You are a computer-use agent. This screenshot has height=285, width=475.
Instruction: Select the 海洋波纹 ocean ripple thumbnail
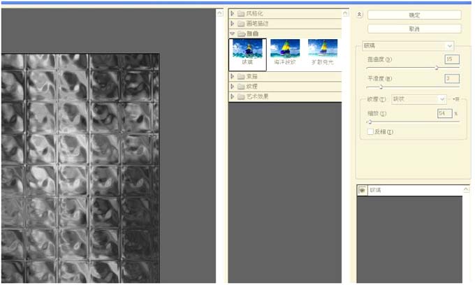pos(285,52)
